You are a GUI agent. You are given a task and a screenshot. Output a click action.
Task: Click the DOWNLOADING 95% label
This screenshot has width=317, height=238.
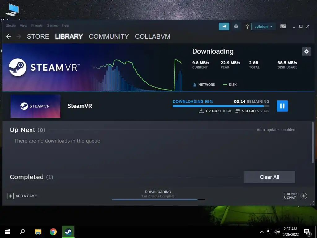(x=193, y=101)
